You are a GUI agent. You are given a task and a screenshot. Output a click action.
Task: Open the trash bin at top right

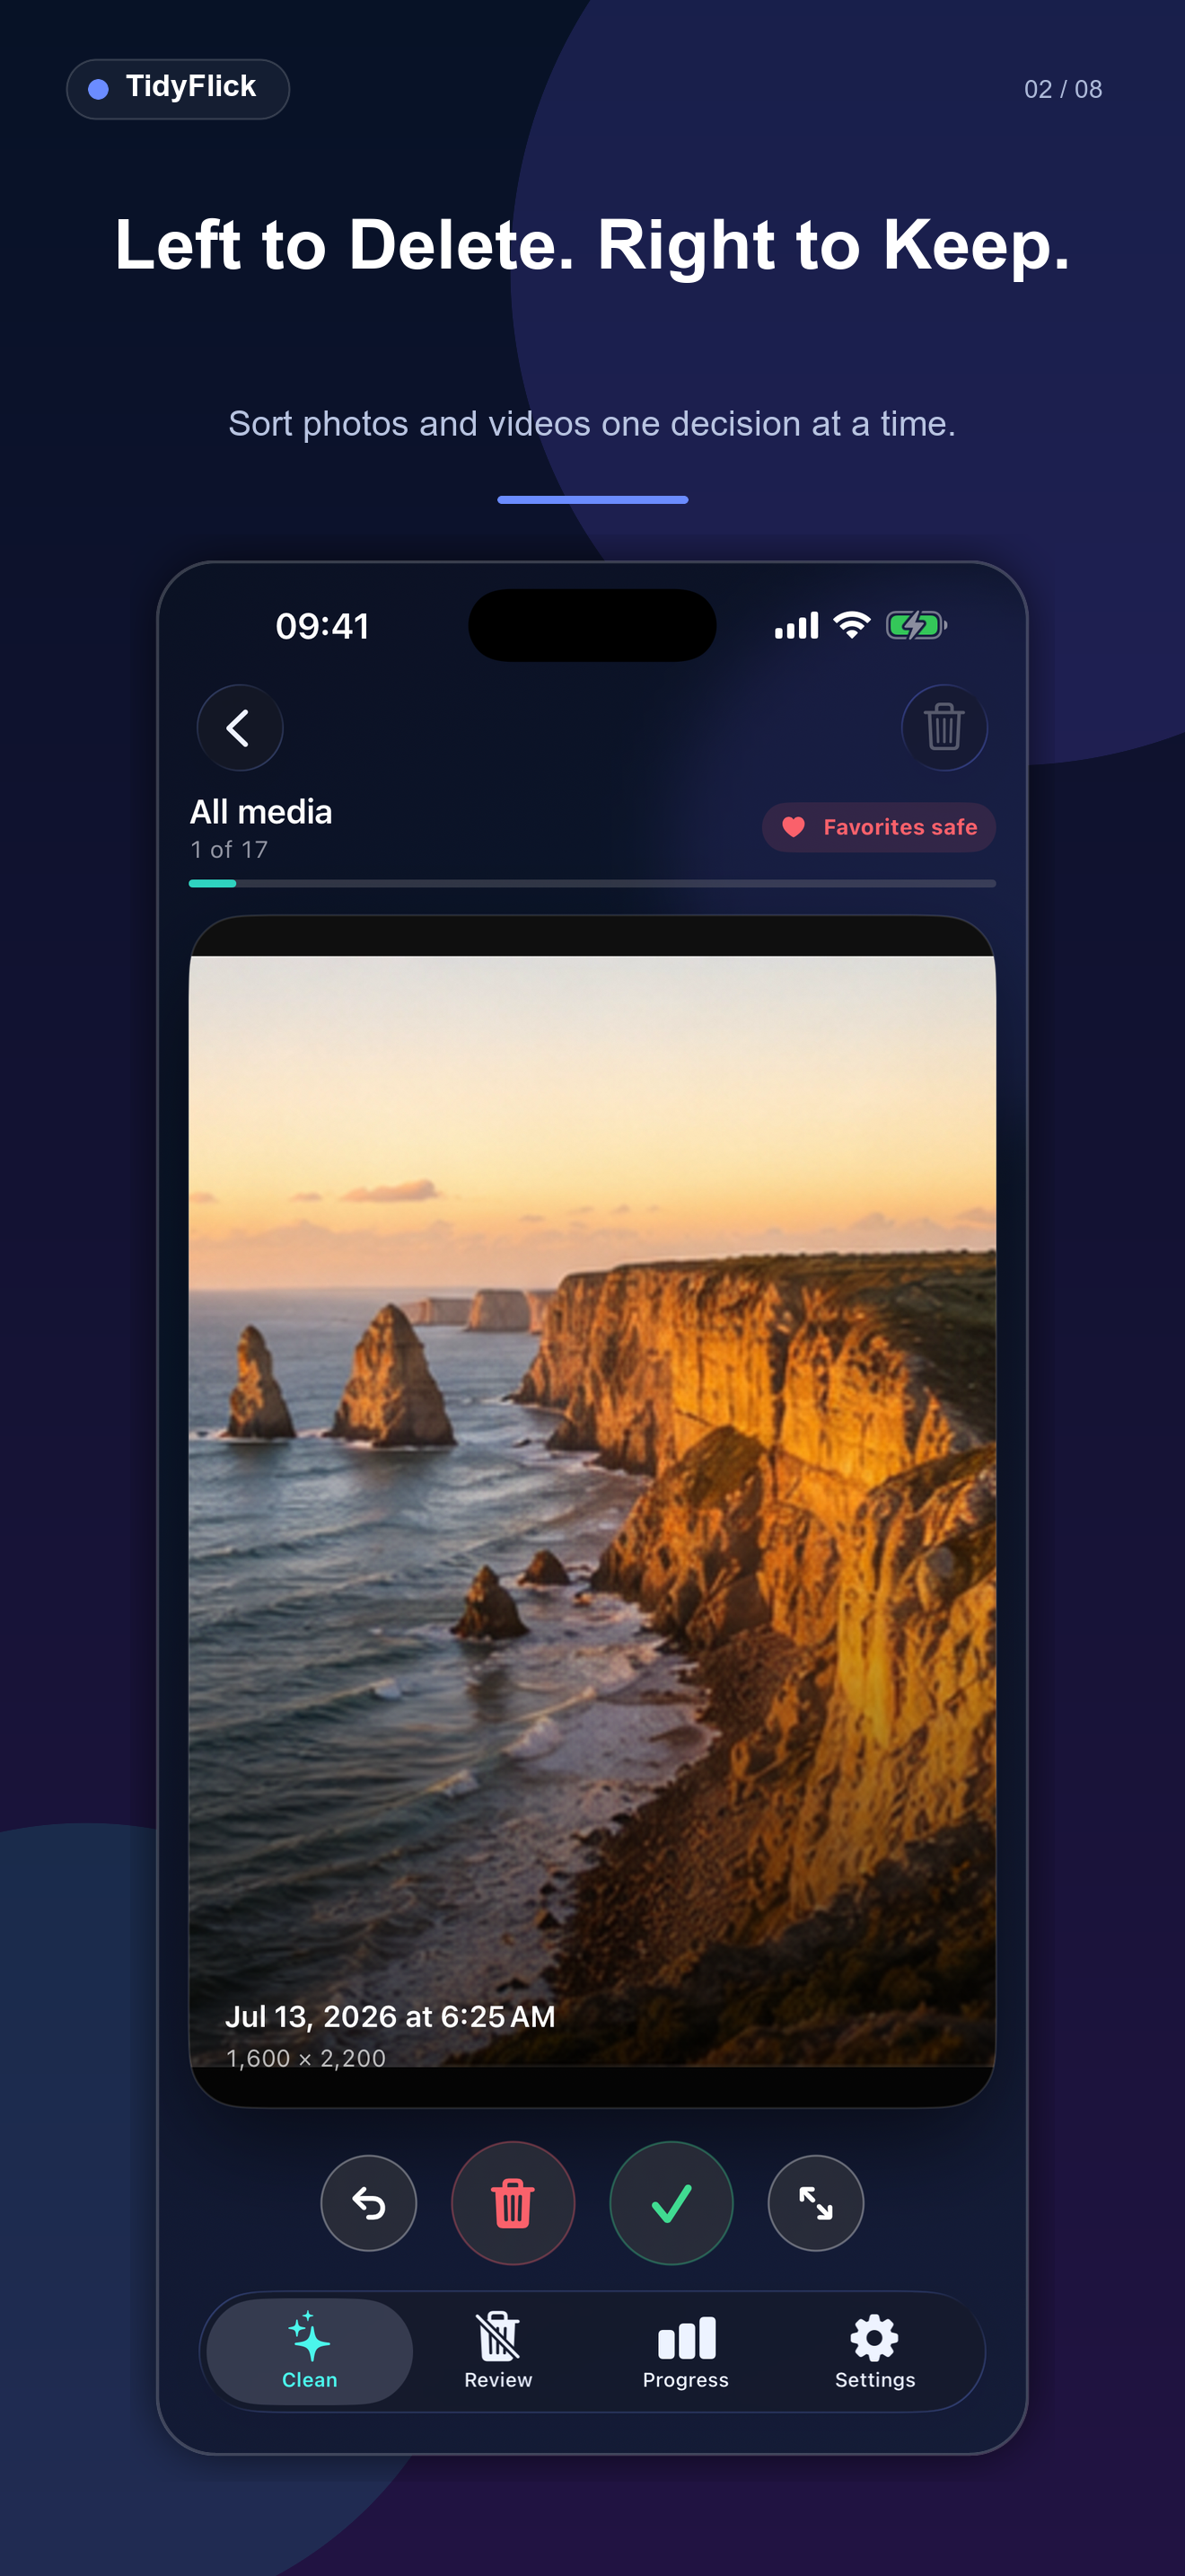(x=944, y=727)
